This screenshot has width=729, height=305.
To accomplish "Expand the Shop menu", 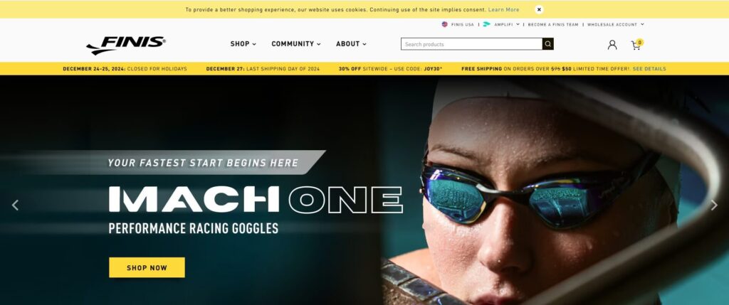I will tap(243, 43).
